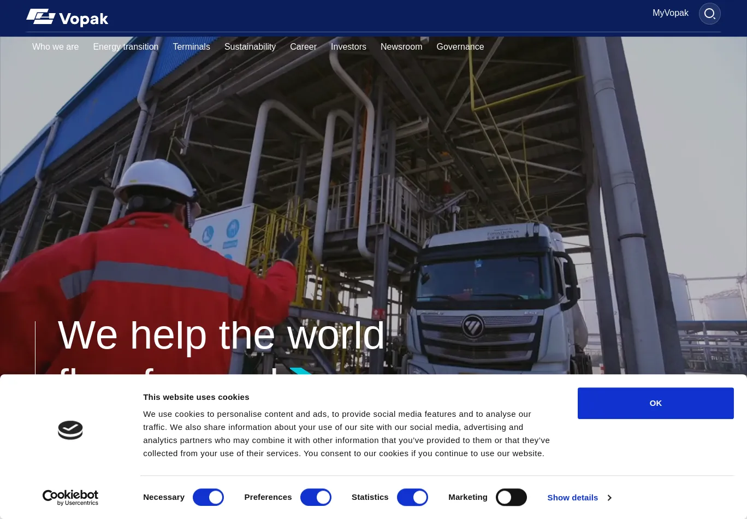The image size is (747, 519).
Task: Select Sustainability in the navigation bar
Action: [x=250, y=47]
